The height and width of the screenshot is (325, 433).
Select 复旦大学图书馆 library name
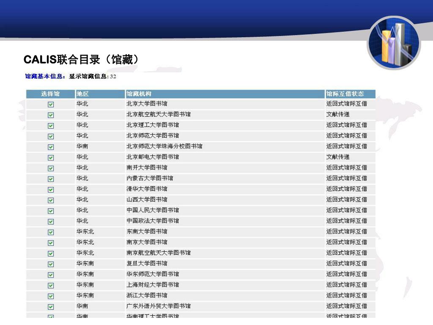pos(147,263)
